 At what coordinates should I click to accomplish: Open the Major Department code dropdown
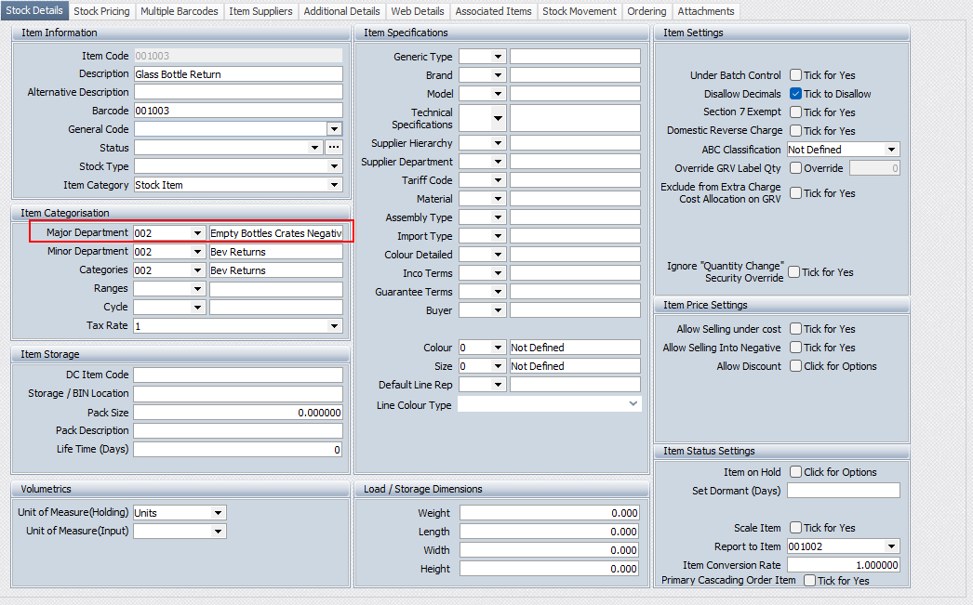click(x=197, y=233)
